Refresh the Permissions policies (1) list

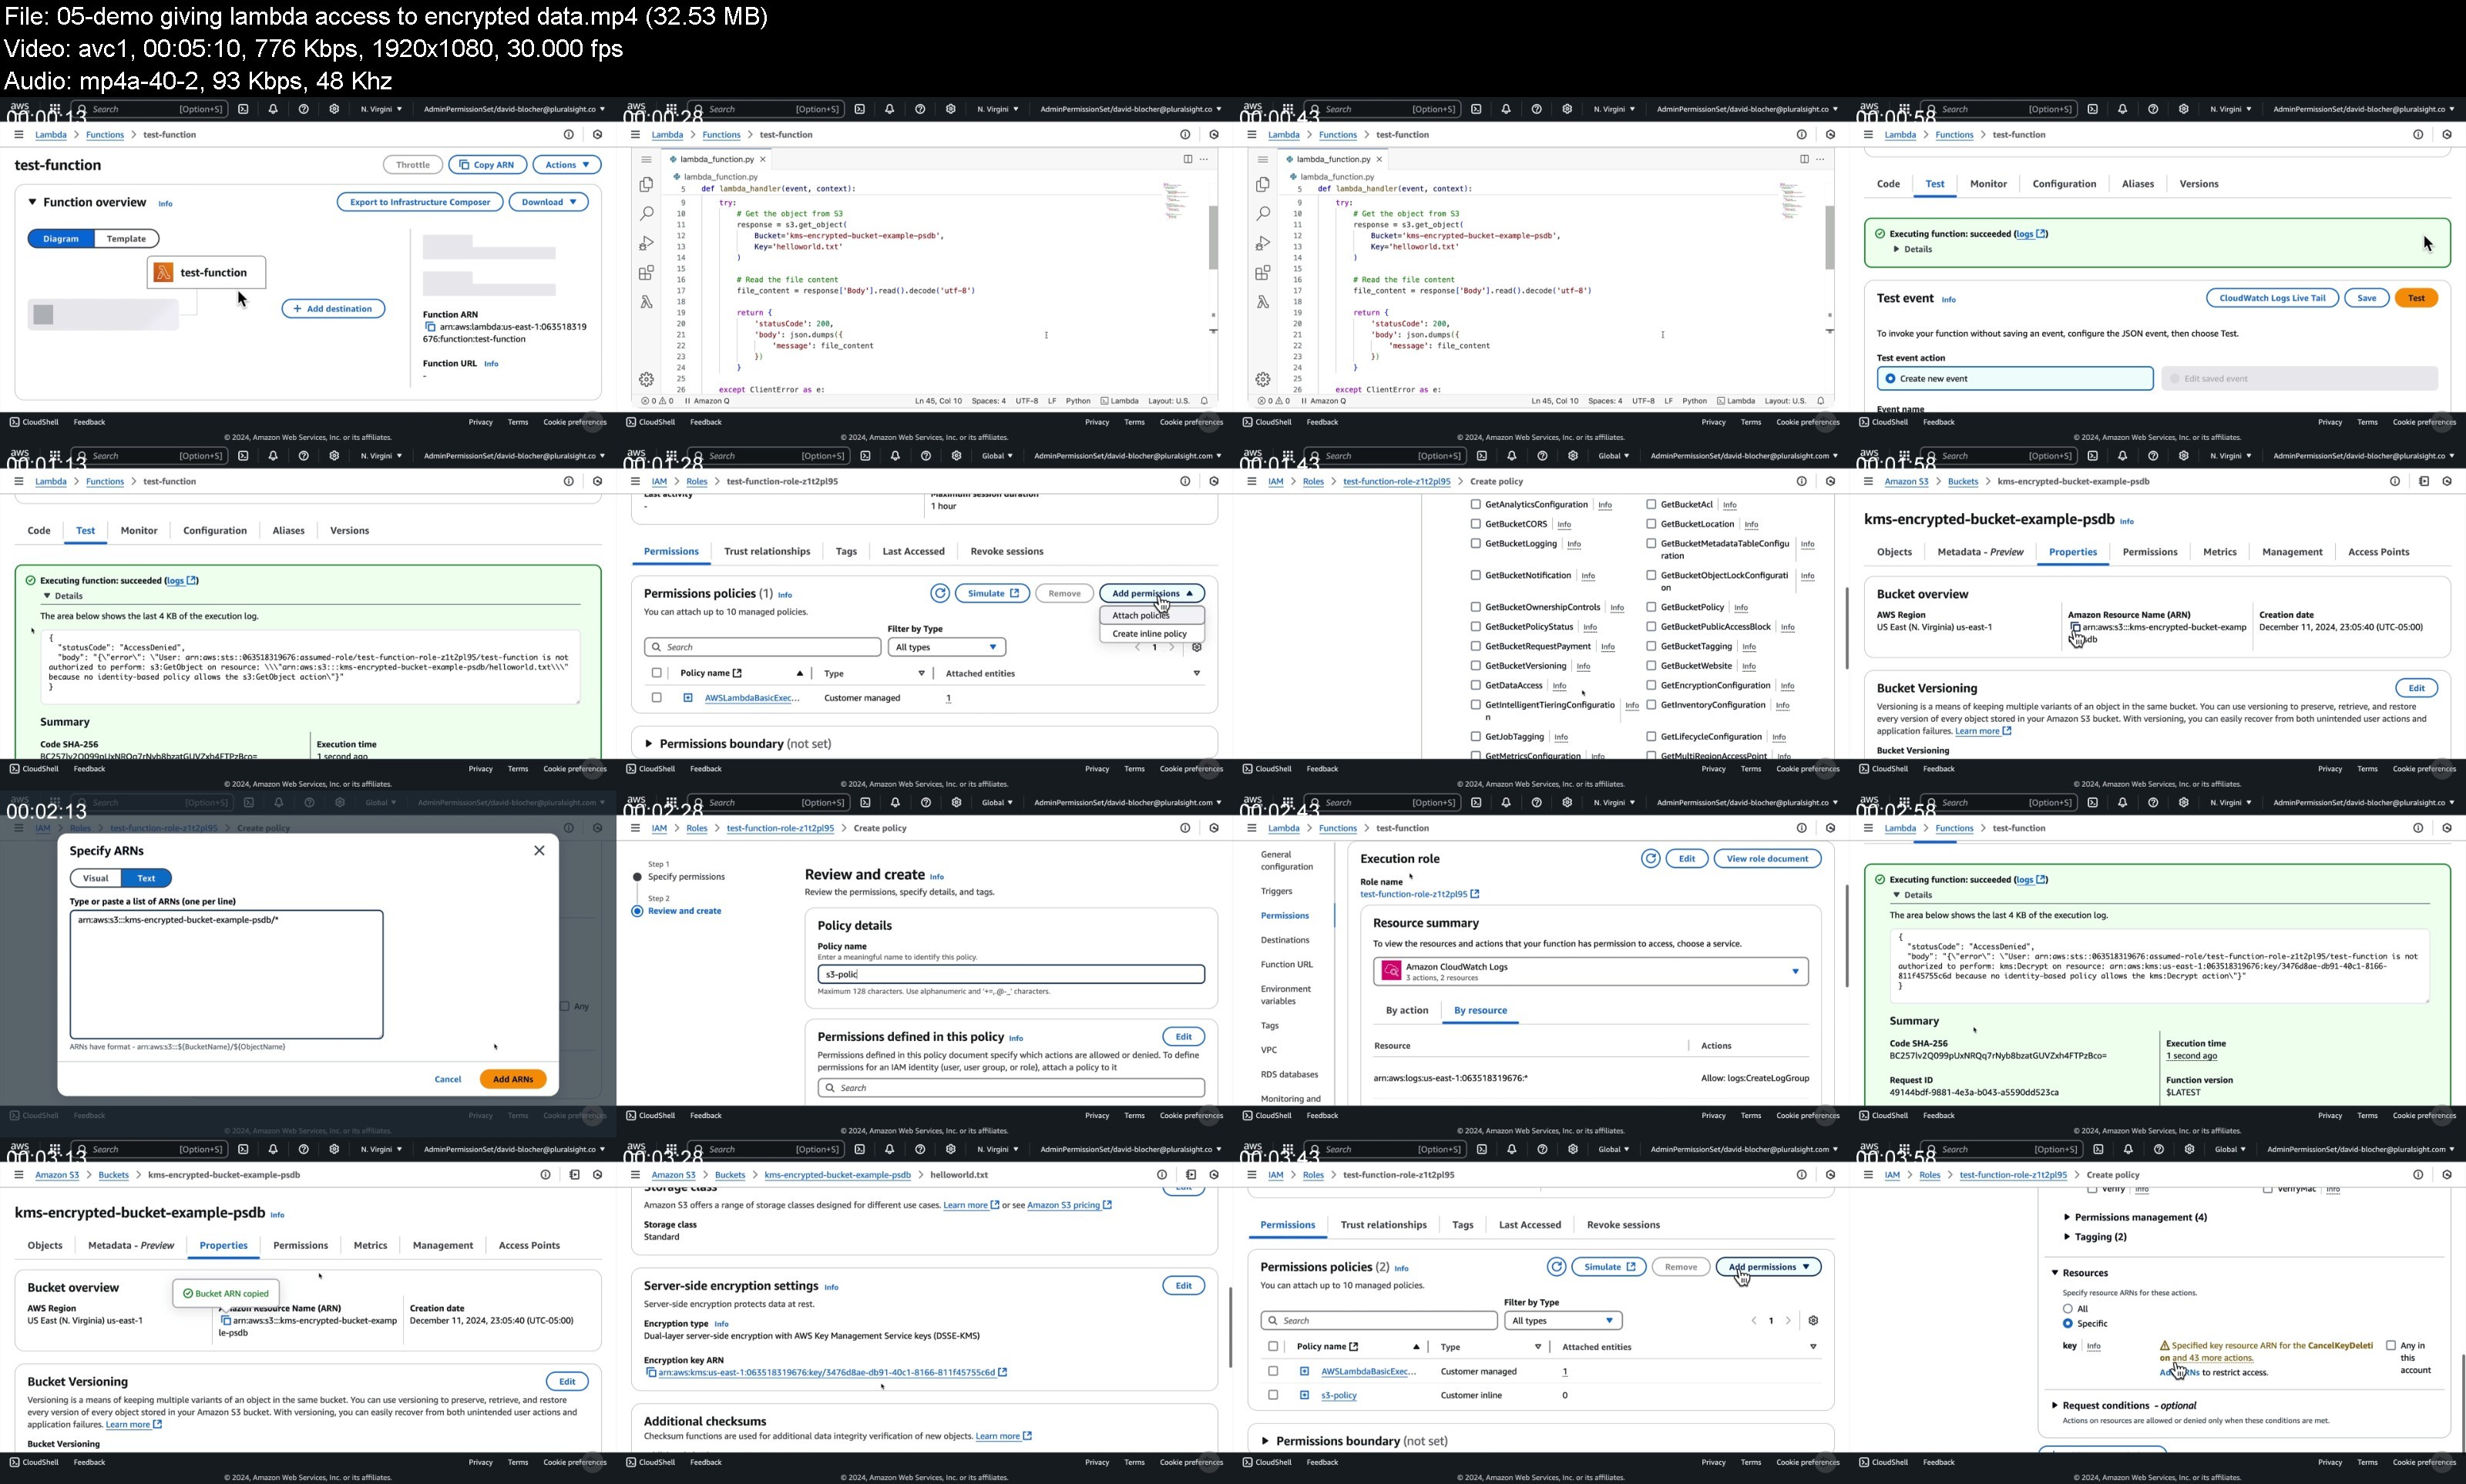940,593
